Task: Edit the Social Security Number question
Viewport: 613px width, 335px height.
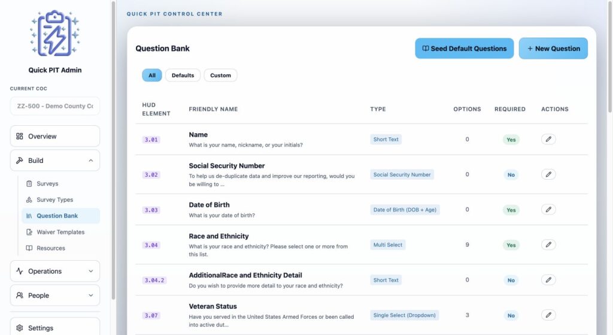Action: (548, 174)
